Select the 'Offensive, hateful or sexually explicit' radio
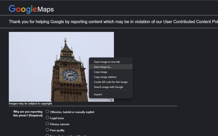Image resolution: width=218 pixels, height=136 pixels. (47, 111)
